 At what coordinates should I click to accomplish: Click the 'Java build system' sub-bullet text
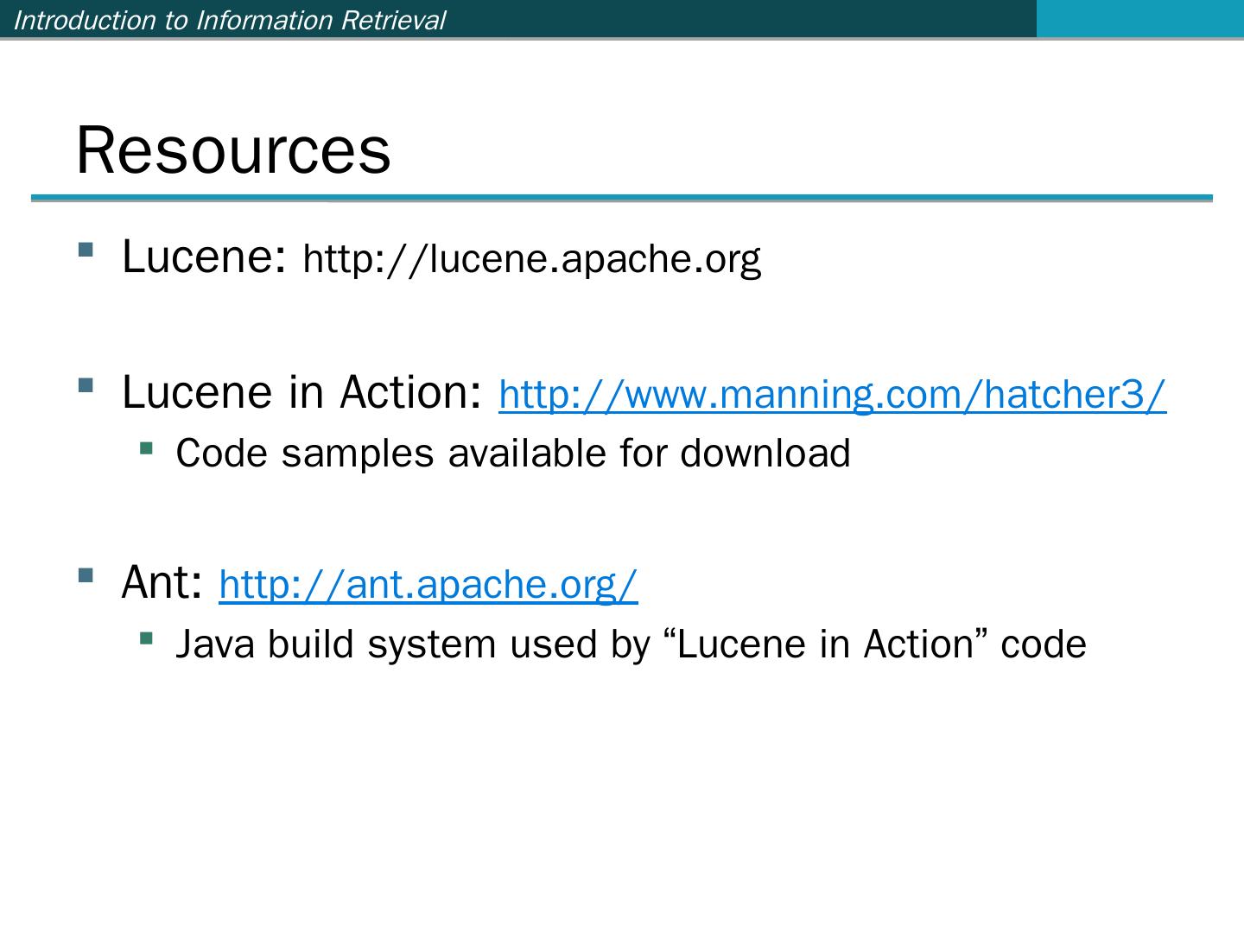pyautogui.click(x=336, y=644)
